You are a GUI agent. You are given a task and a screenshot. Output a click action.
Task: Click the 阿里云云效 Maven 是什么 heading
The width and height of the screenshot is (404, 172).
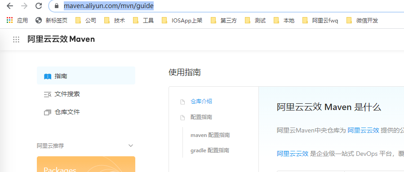coord(329,107)
